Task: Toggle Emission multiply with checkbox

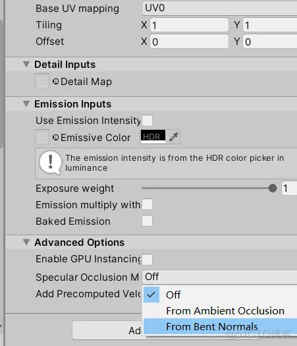Action: [x=147, y=204]
